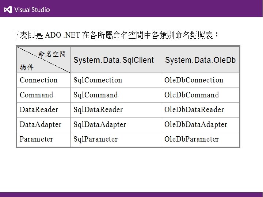Select the diagonal namespace/object header cell
This screenshot has height=197, width=263.
(43, 60)
